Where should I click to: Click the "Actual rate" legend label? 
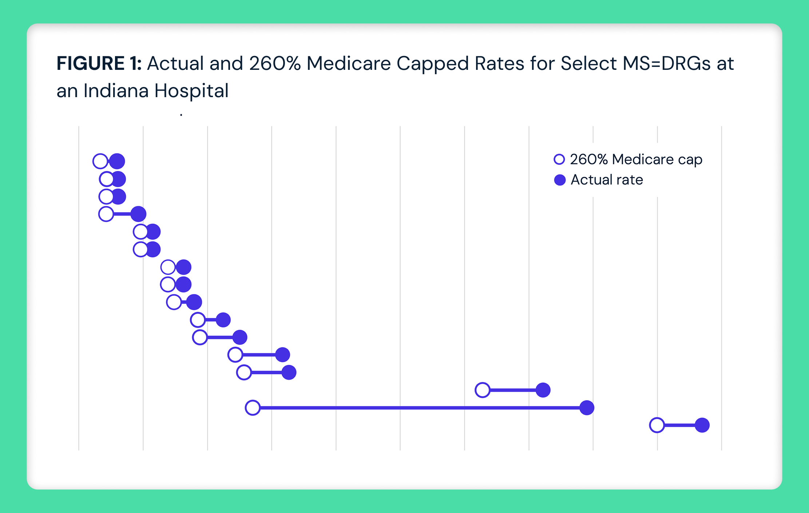coord(607,180)
